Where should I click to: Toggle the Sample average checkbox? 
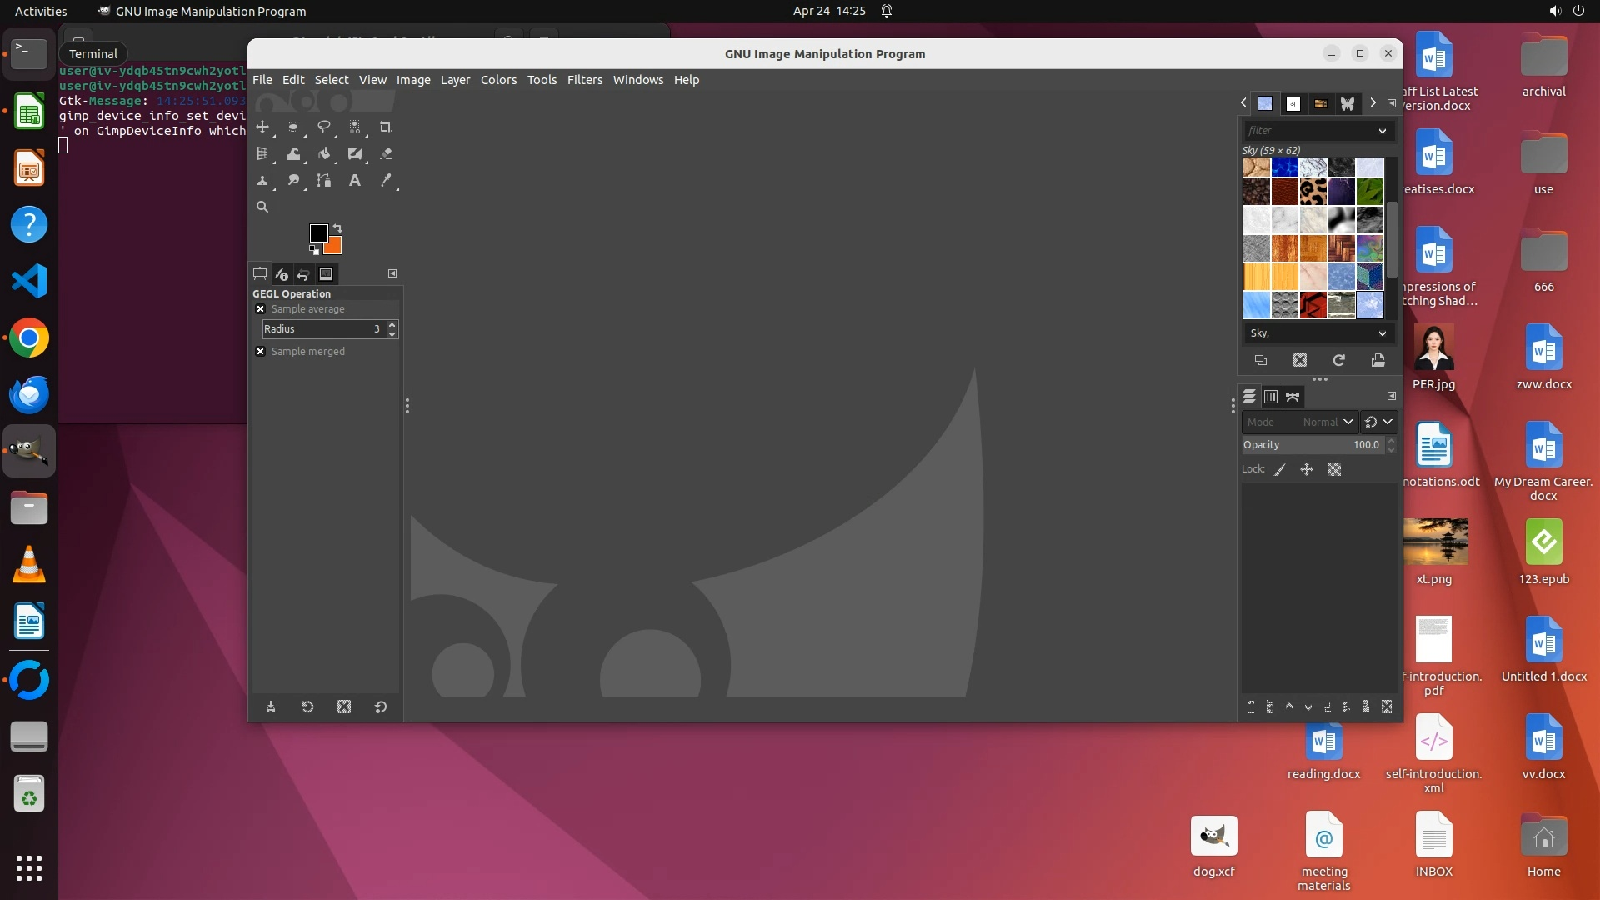[x=260, y=309]
